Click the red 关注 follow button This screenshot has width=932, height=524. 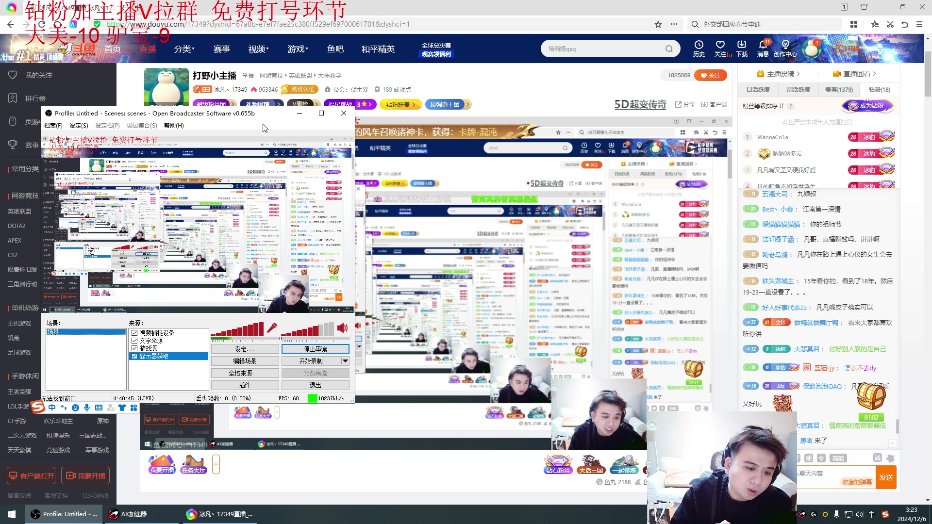tap(711, 75)
